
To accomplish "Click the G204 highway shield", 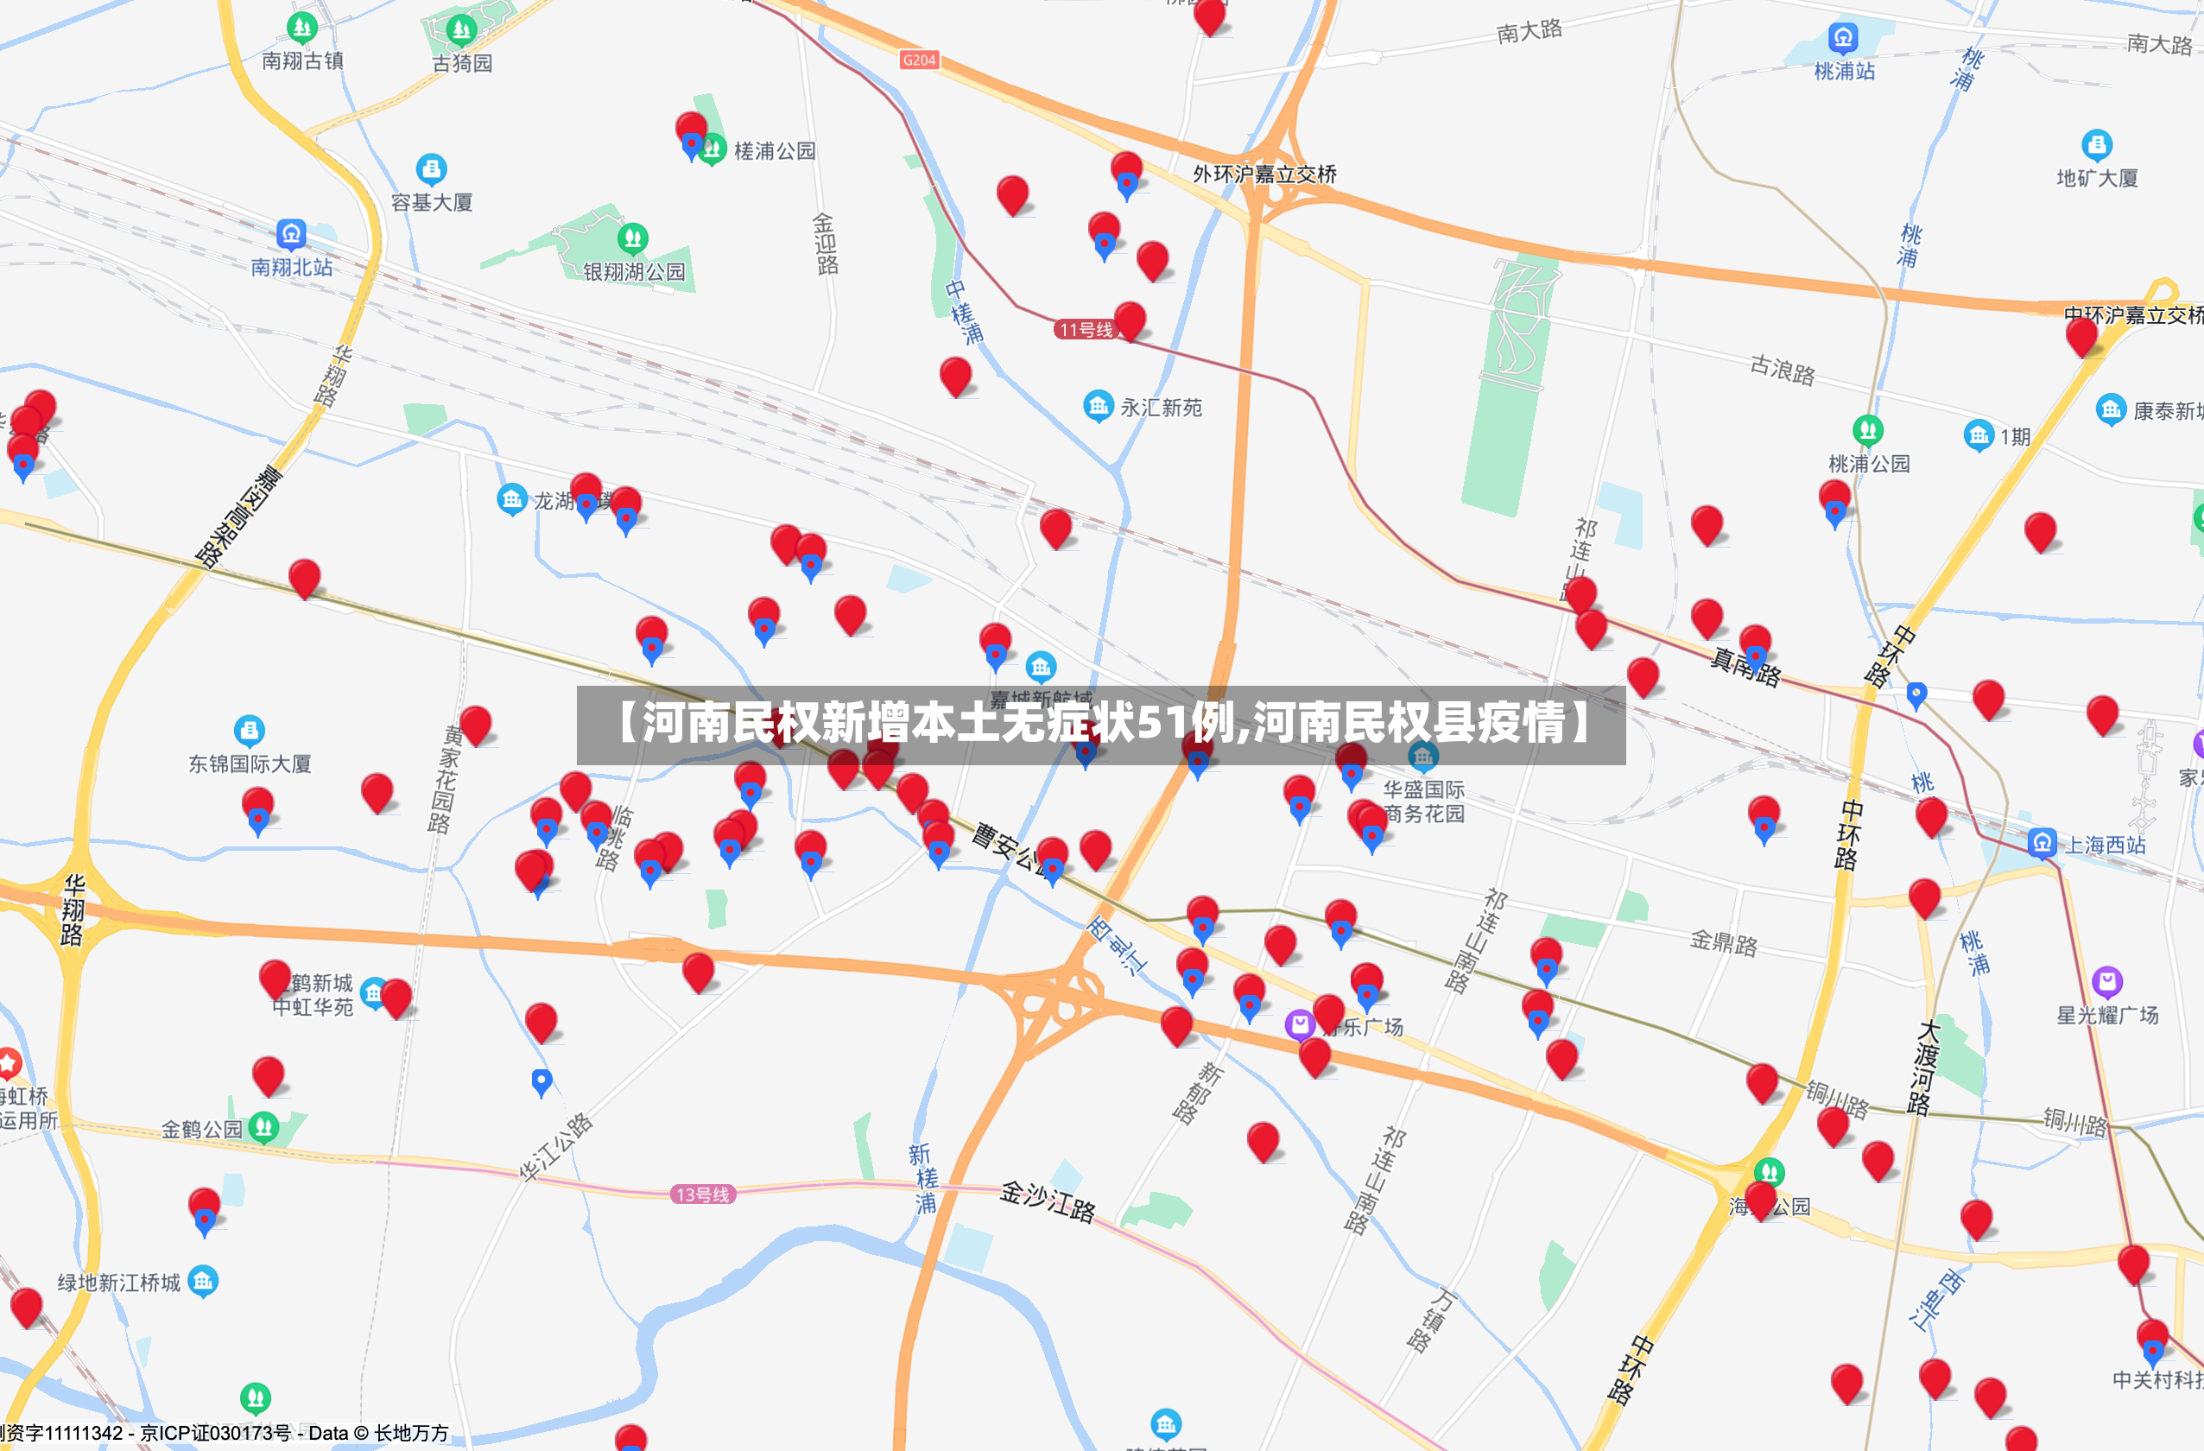I will (919, 60).
